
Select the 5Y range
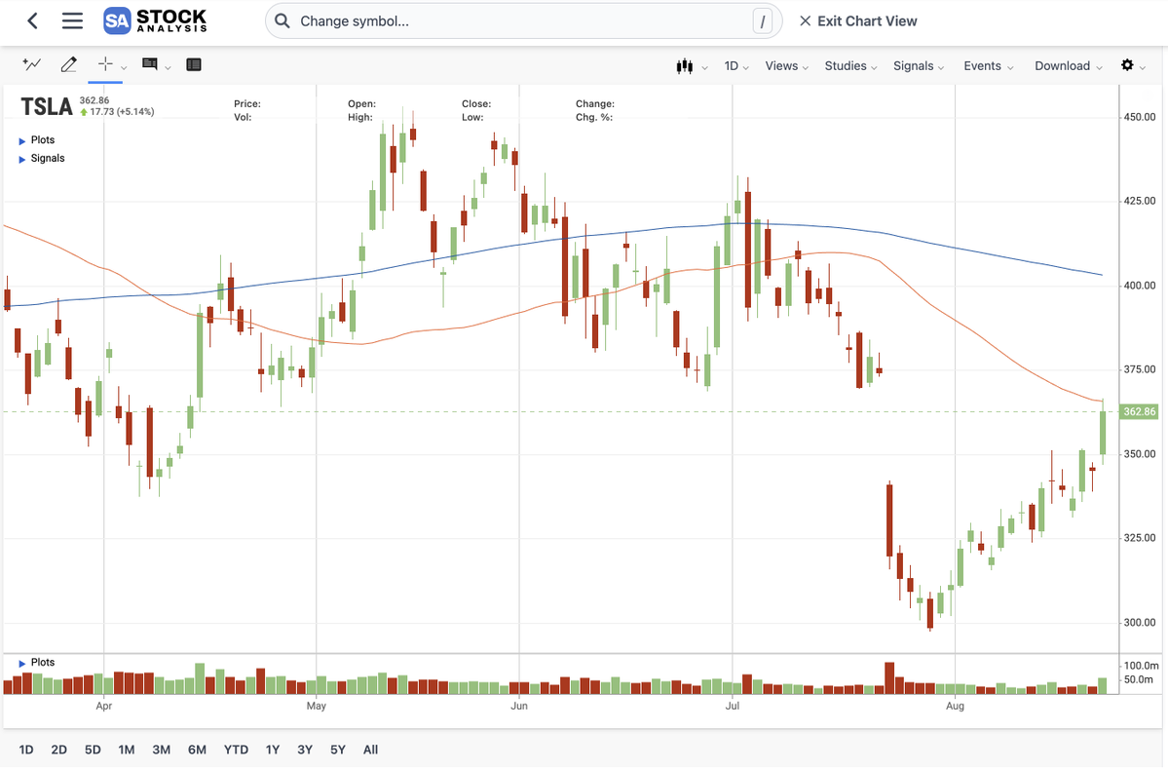pos(337,750)
